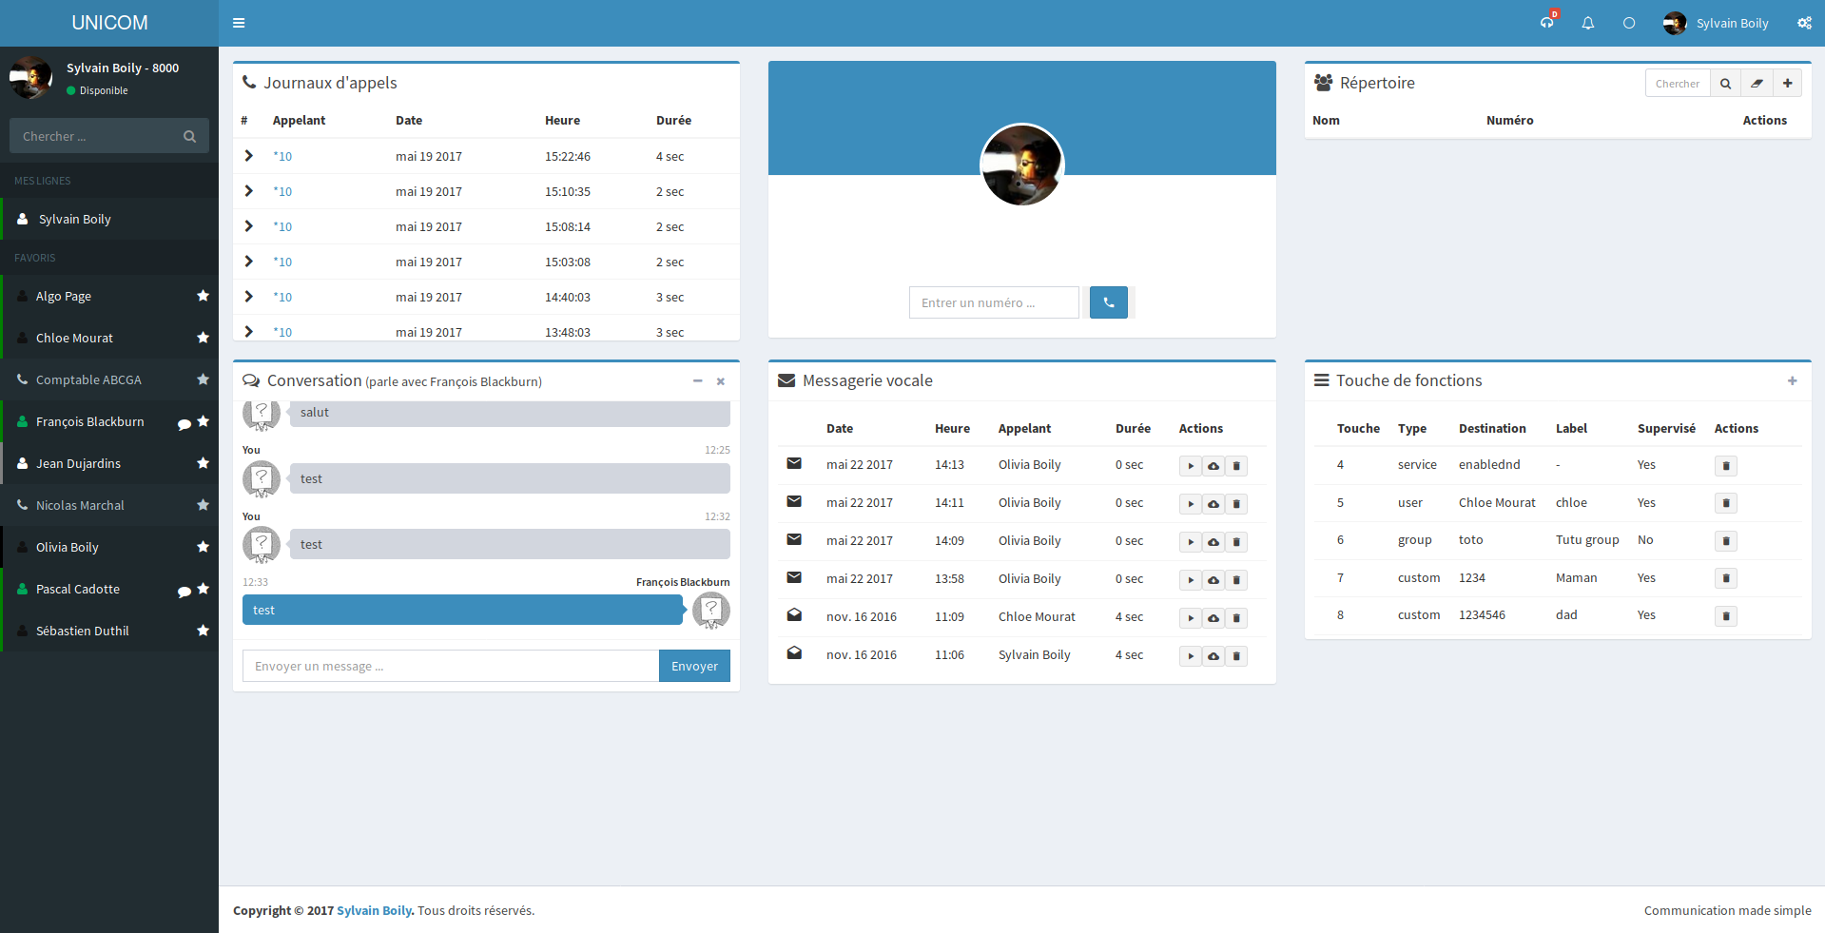This screenshot has height=933, width=1825.
Task: Click the Répertoire eraser clear button
Action: [1757, 84]
